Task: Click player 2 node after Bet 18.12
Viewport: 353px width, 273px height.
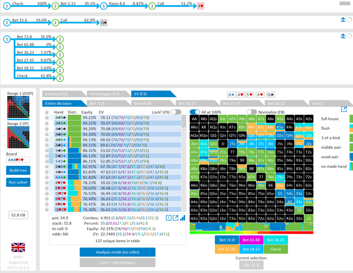Action: [60, 71]
